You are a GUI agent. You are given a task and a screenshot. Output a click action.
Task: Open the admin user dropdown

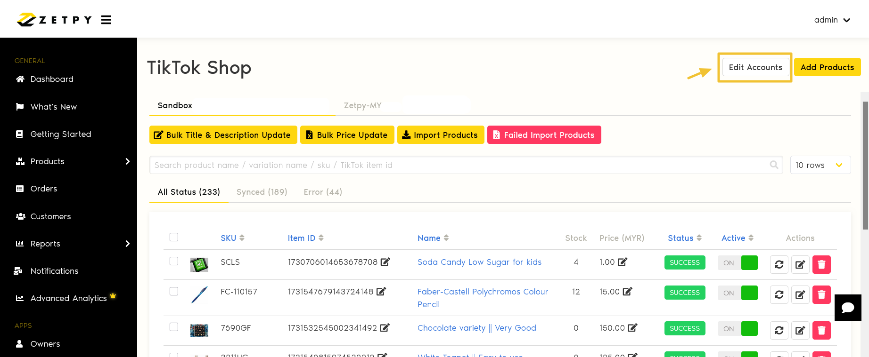pyautogui.click(x=832, y=20)
